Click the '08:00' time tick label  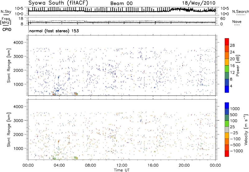[x=90, y=165]
